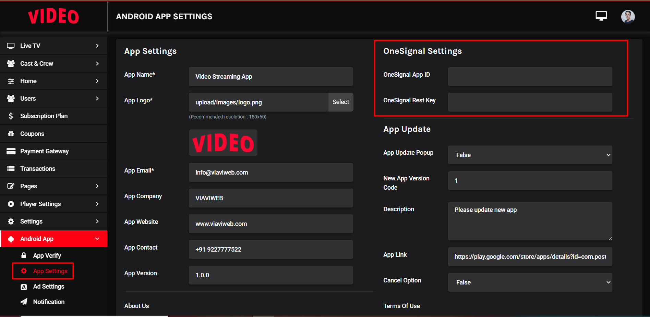Screen dimensions: 650x317
Task: Open Transactions menu item
Action: 54,169
